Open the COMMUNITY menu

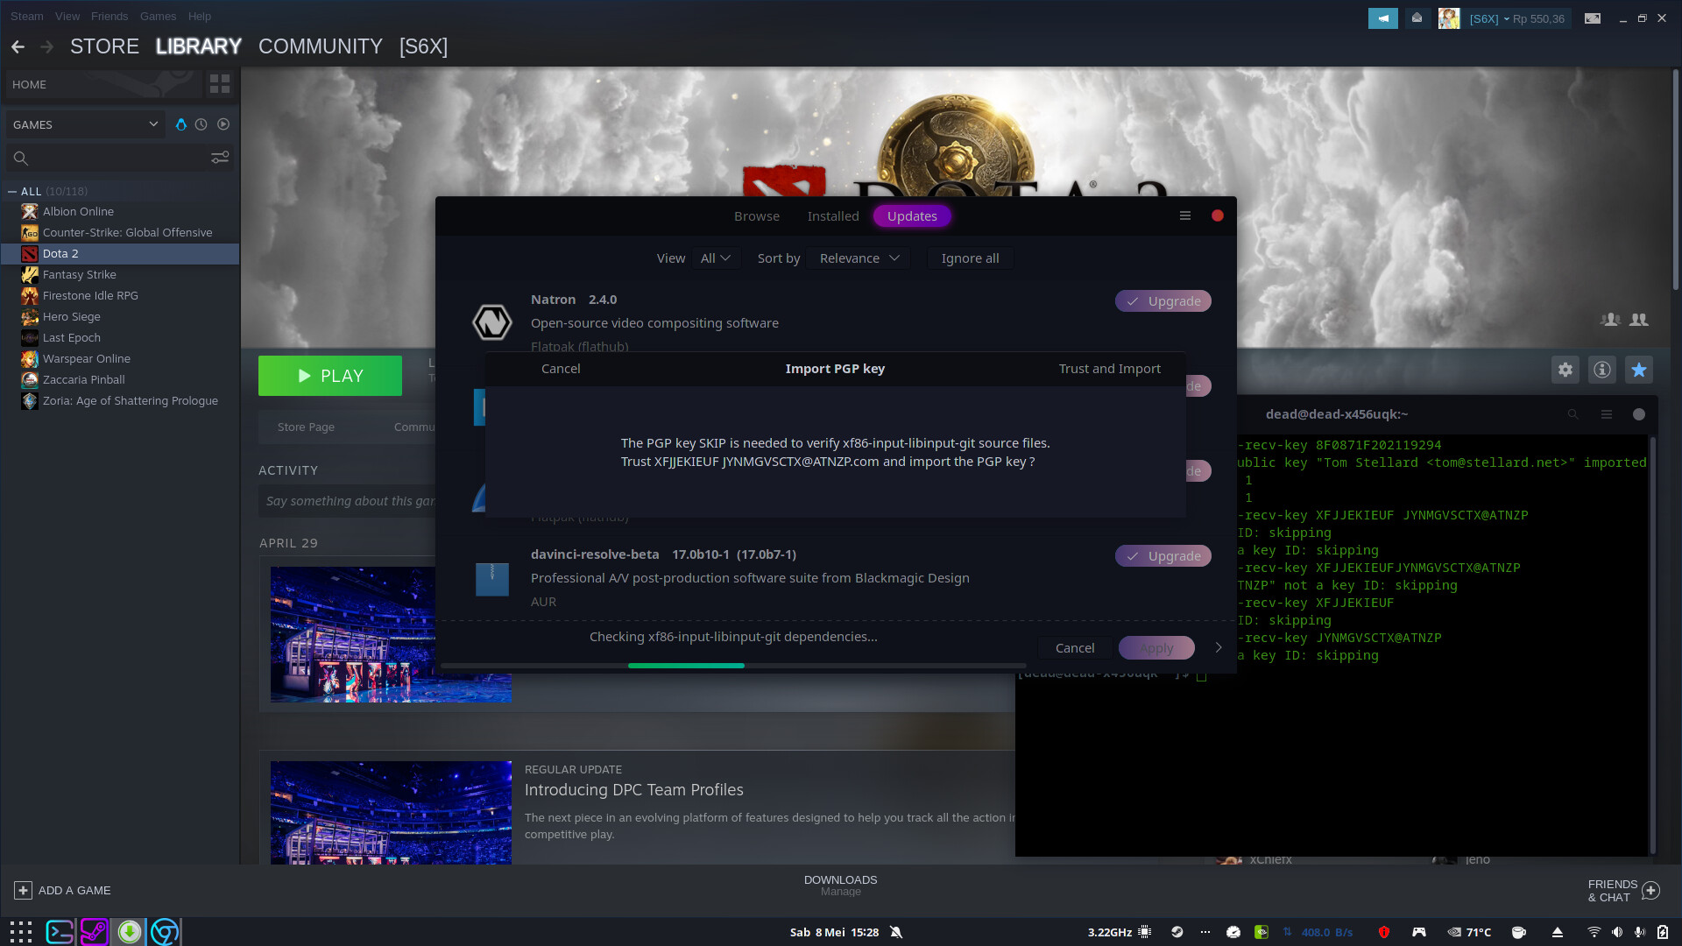[320, 46]
